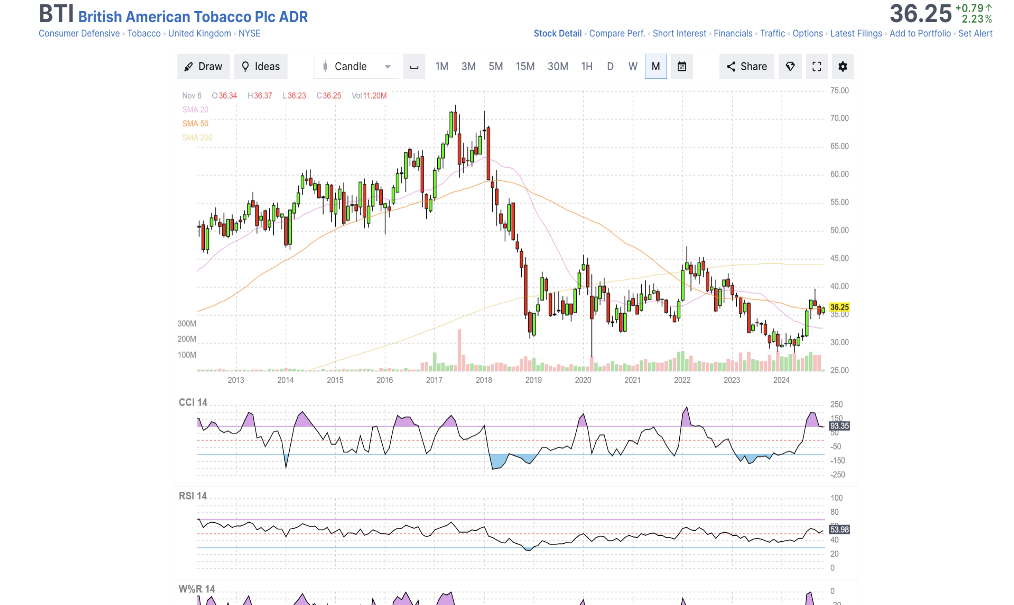Viewport: 1014px width, 605px height.
Task: Open the Traffic link
Action: coord(772,33)
